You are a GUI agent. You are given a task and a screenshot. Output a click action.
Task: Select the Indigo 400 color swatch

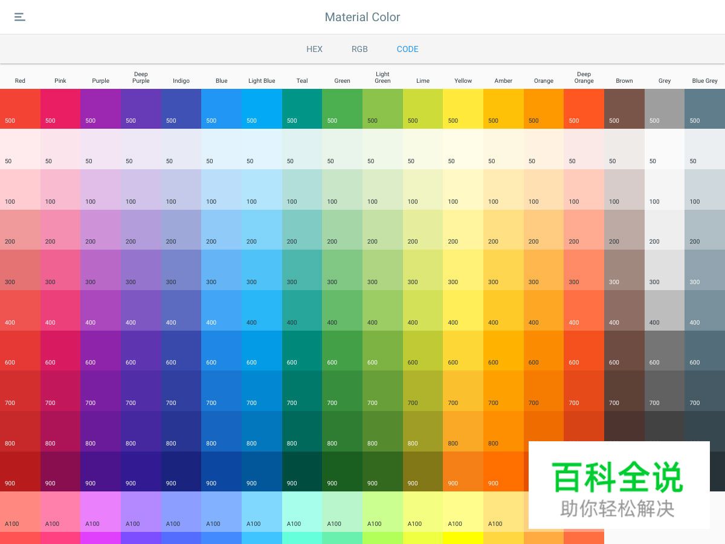tap(181, 310)
